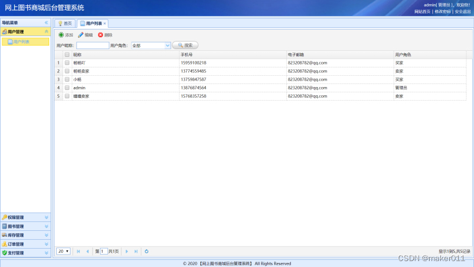The image size is (474, 267).
Task: Expand the 订单管理 panel arrow
Action: coord(46,244)
